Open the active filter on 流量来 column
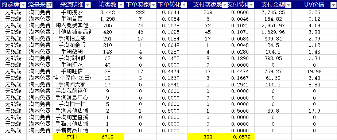Screen dimensions: 337x140 [x=50, y=5]
